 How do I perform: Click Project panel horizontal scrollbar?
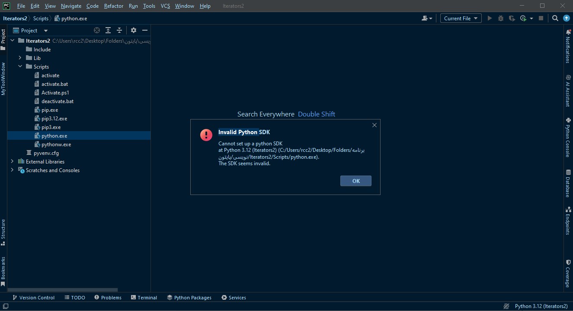(x=63, y=290)
